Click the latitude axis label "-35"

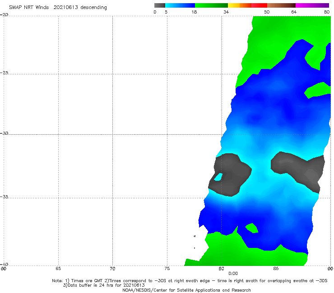(x=4, y=197)
